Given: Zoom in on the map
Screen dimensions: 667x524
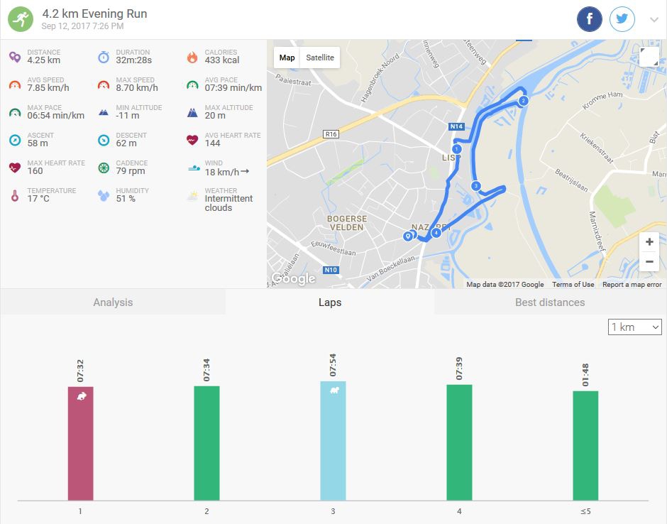Looking at the screenshot, I should (x=649, y=242).
